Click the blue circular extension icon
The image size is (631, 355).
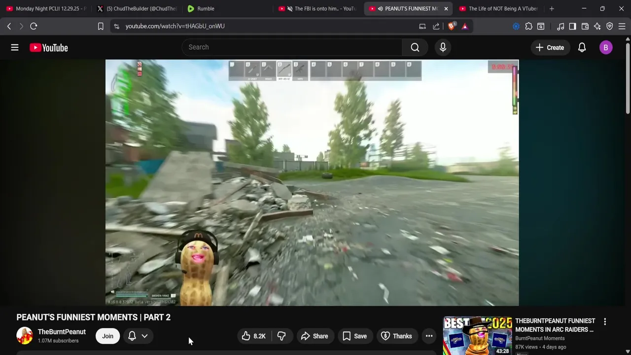coord(516,26)
